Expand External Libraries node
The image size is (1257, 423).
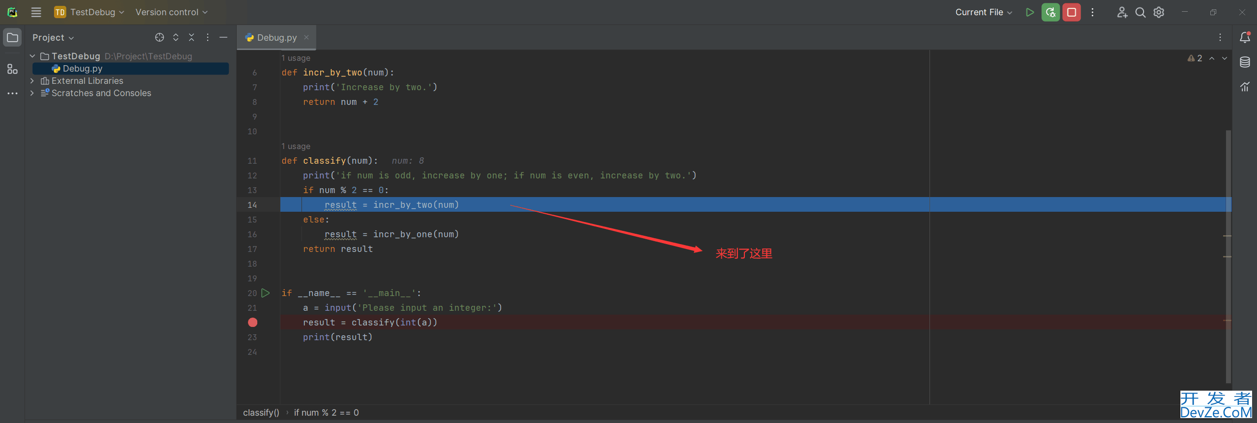click(x=32, y=81)
